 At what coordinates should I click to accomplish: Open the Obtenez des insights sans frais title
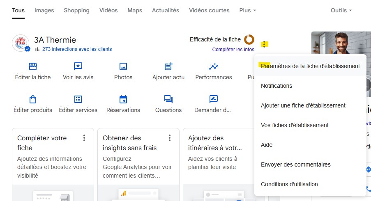130,143
